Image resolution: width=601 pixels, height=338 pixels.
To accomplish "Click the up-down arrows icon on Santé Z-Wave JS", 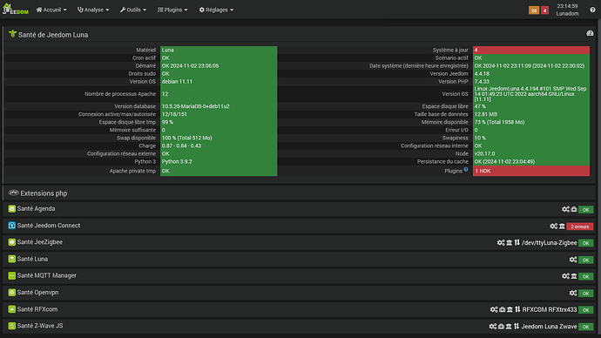I will [517, 326].
